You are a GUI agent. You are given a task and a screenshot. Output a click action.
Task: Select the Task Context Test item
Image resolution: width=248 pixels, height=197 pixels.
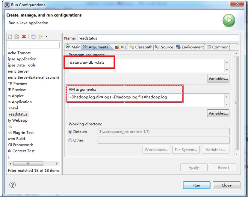pos(21,151)
